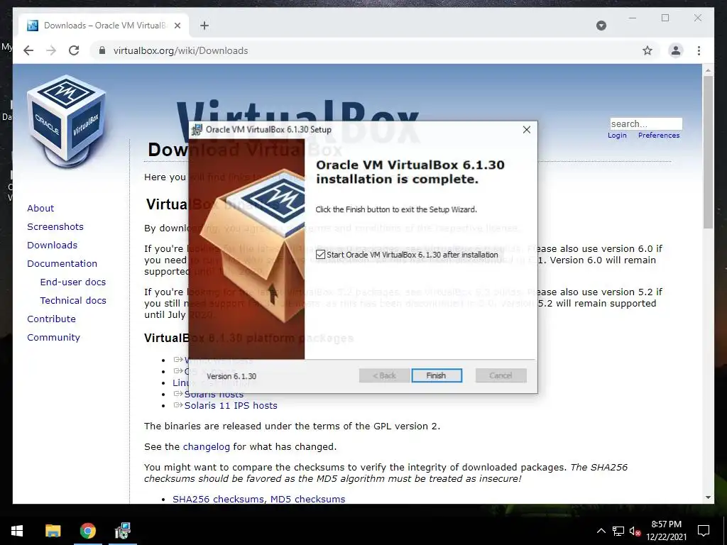Click the browser back arrow
Screen dimensions: 727x545
coord(28,50)
